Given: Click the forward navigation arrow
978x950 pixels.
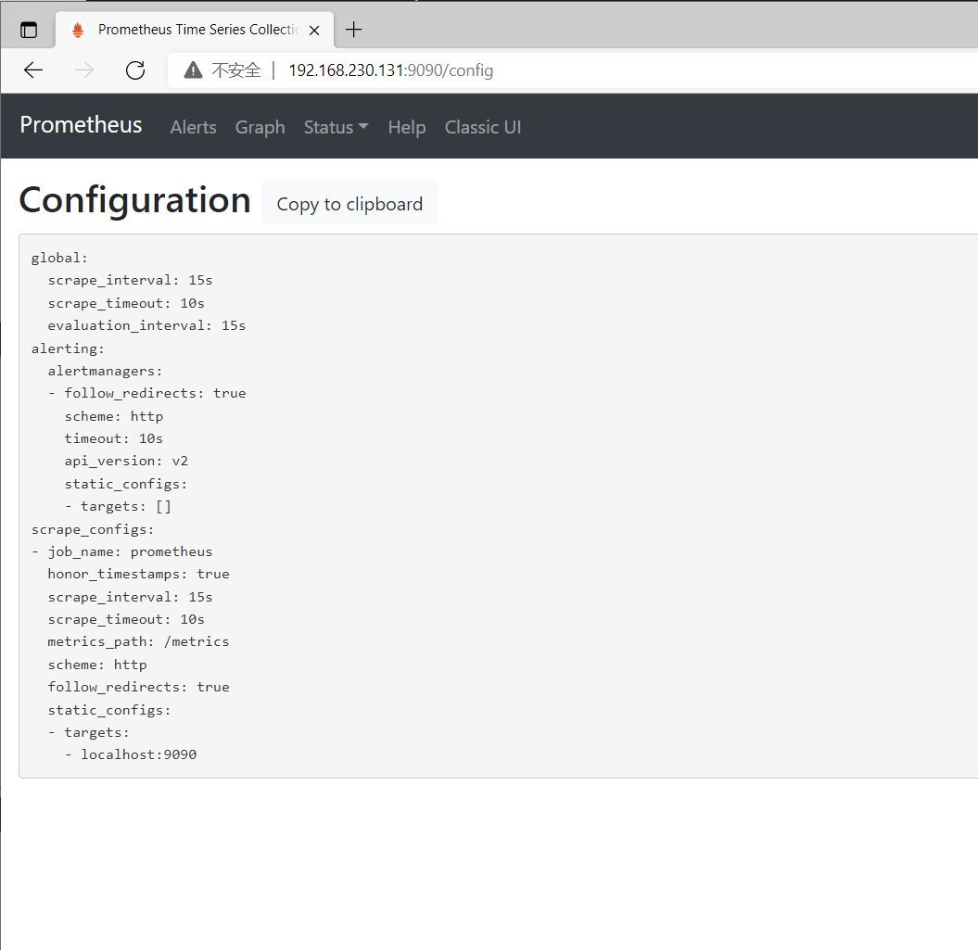Looking at the screenshot, I should tap(84, 70).
